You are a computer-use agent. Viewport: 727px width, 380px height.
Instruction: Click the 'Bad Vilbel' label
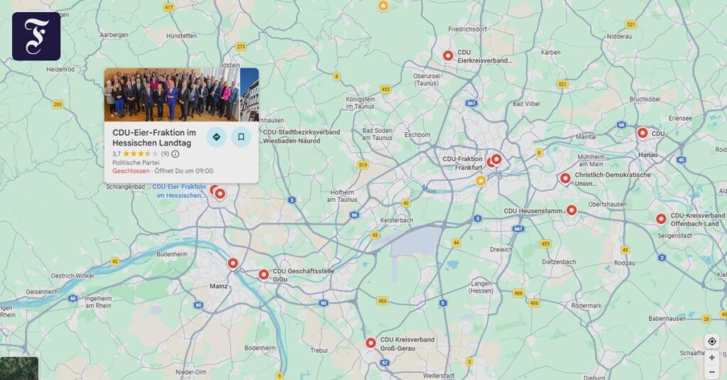(x=526, y=104)
